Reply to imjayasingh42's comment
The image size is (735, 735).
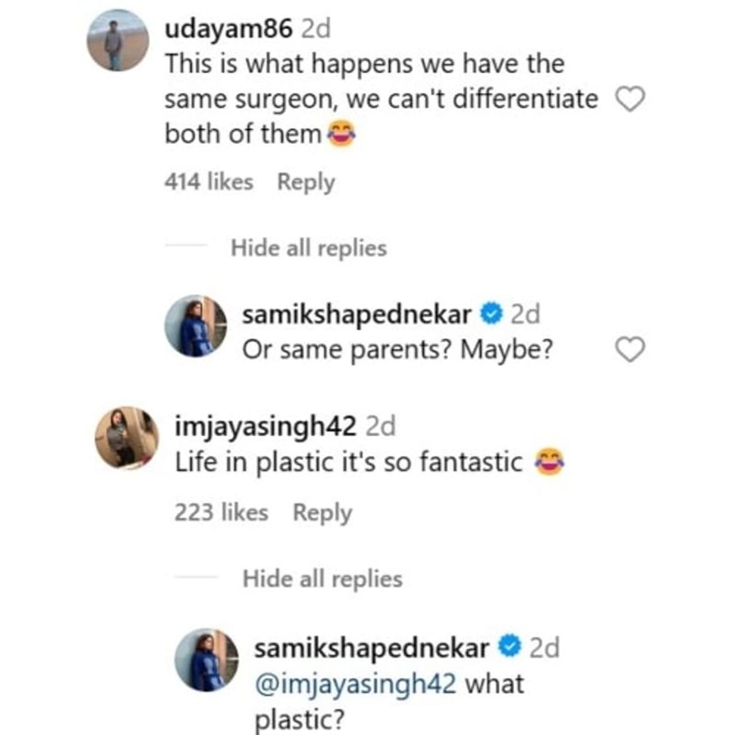pyautogui.click(x=322, y=512)
